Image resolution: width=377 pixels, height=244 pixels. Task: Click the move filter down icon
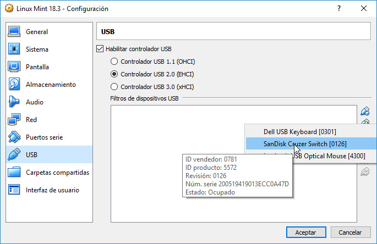point(364,173)
